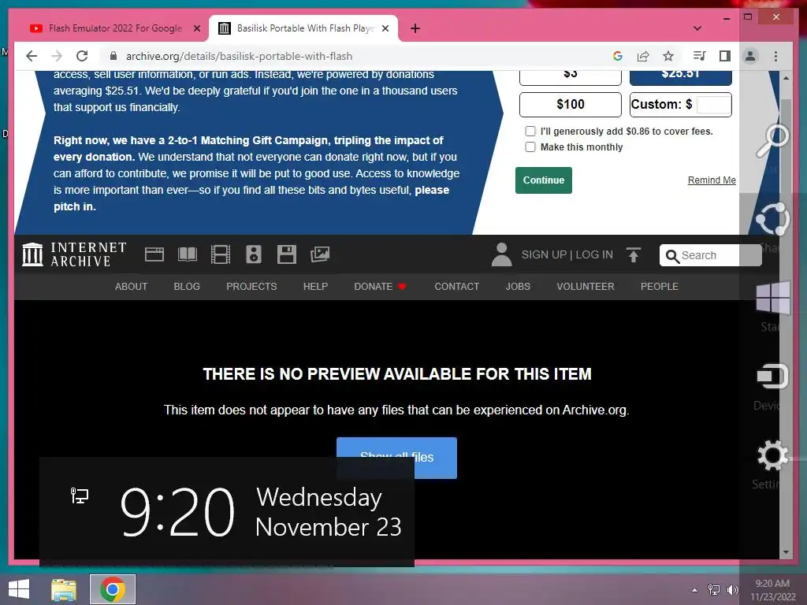Open the media control queue icon

click(x=700, y=56)
